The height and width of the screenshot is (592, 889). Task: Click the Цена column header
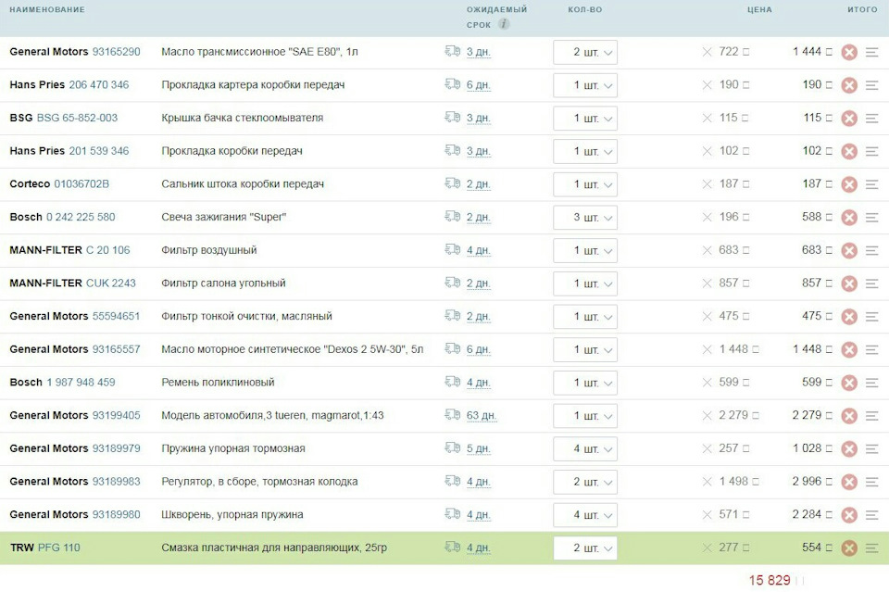click(x=759, y=9)
